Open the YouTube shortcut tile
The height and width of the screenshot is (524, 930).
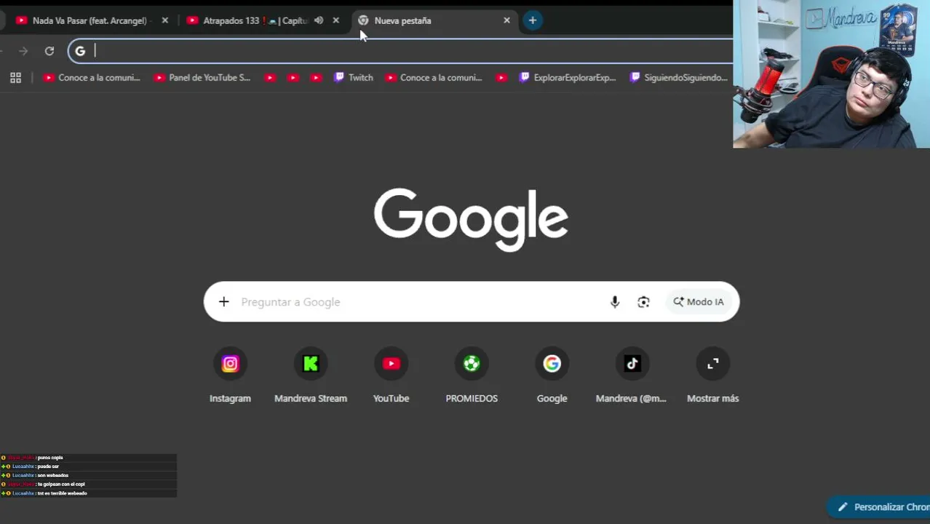coord(391,376)
